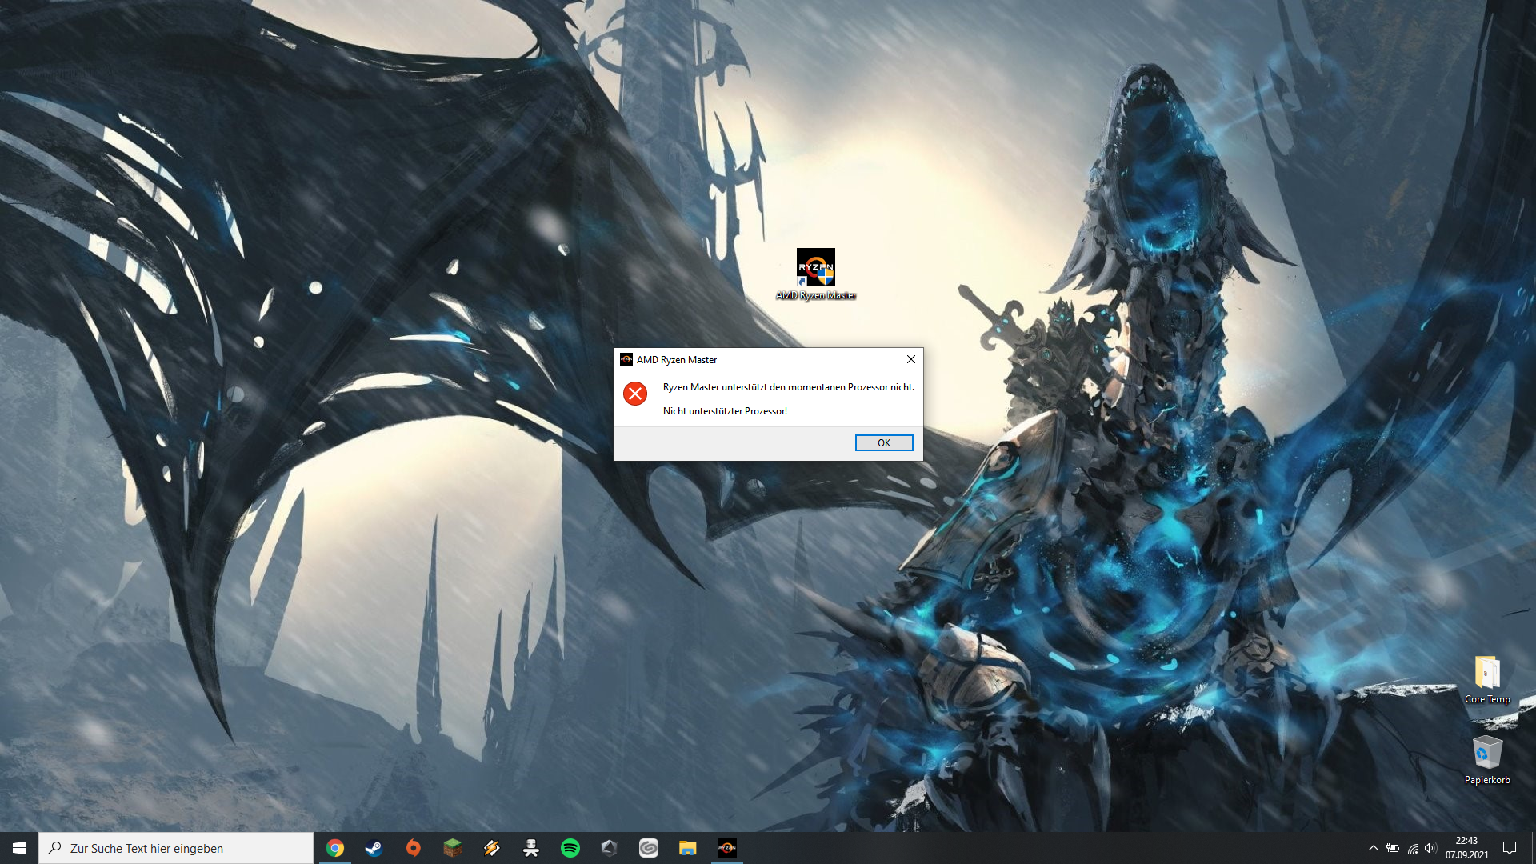Open Steam from the taskbar
The image size is (1536, 864).
[x=374, y=848]
